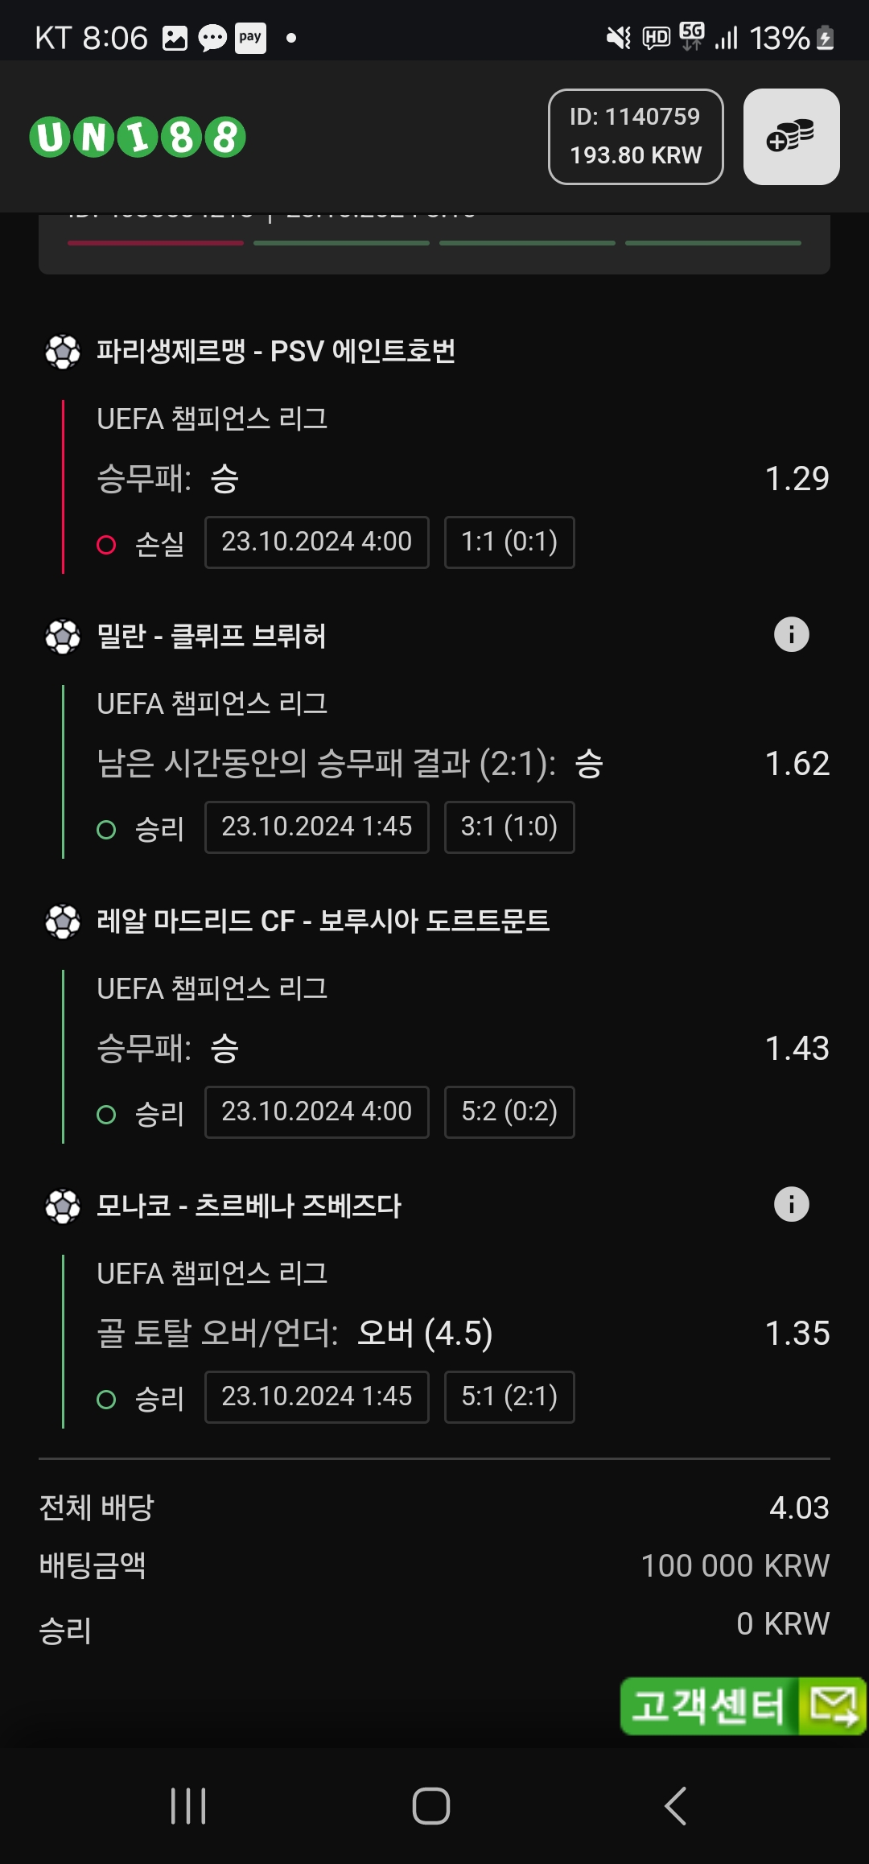
Task: Open the account ID 1140759 balance box
Action: pos(636,137)
